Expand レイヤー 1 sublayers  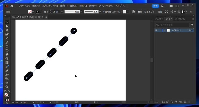click(x=164, y=30)
